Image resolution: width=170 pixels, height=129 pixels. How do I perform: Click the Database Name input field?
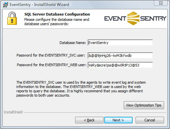[x=120, y=43]
